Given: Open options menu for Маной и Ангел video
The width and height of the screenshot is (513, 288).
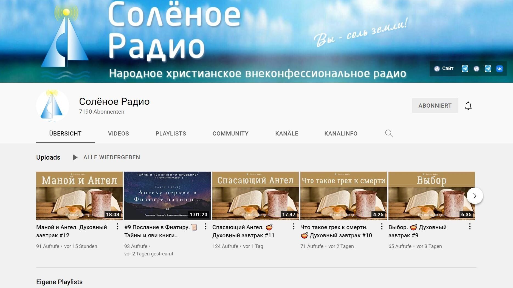Looking at the screenshot, I should [x=117, y=226].
